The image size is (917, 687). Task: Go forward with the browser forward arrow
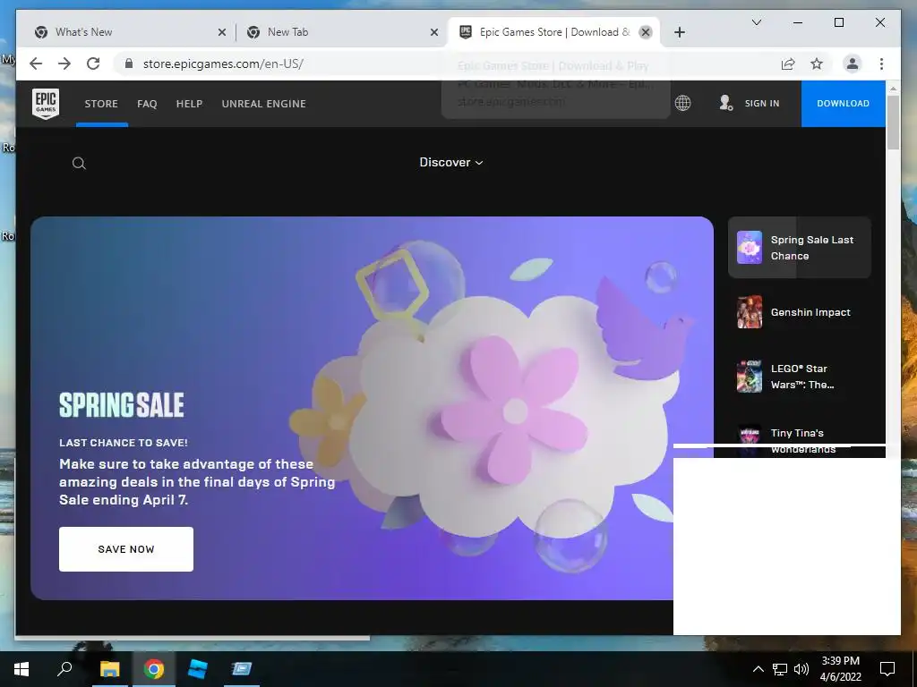tap(64, 64)
